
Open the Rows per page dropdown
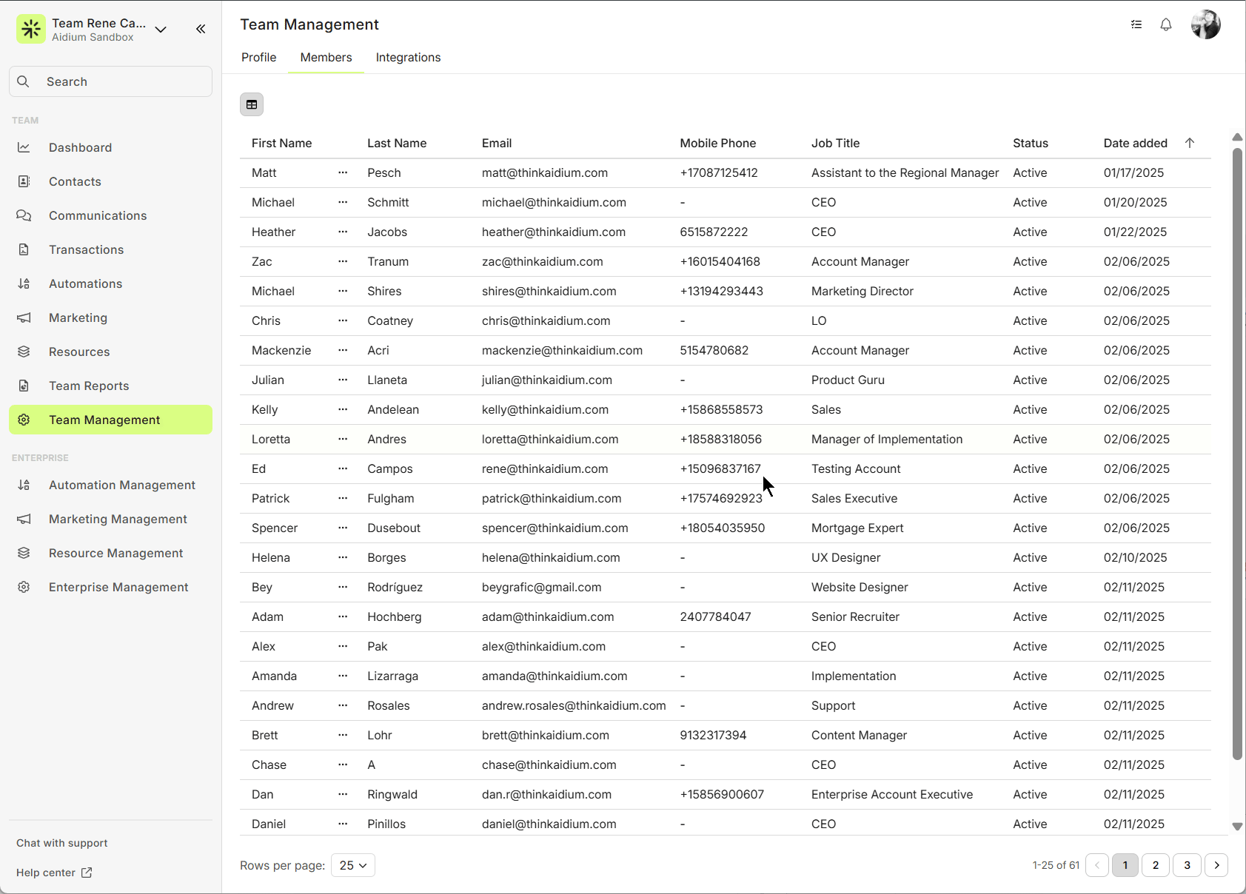pyautogui.click(x=353, y=865)
